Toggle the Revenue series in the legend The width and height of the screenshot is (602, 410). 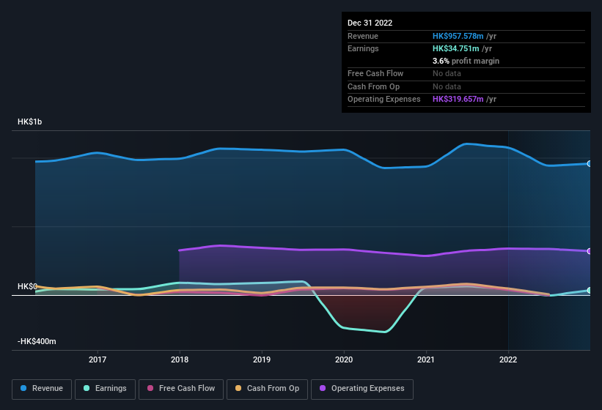[42, 389]
